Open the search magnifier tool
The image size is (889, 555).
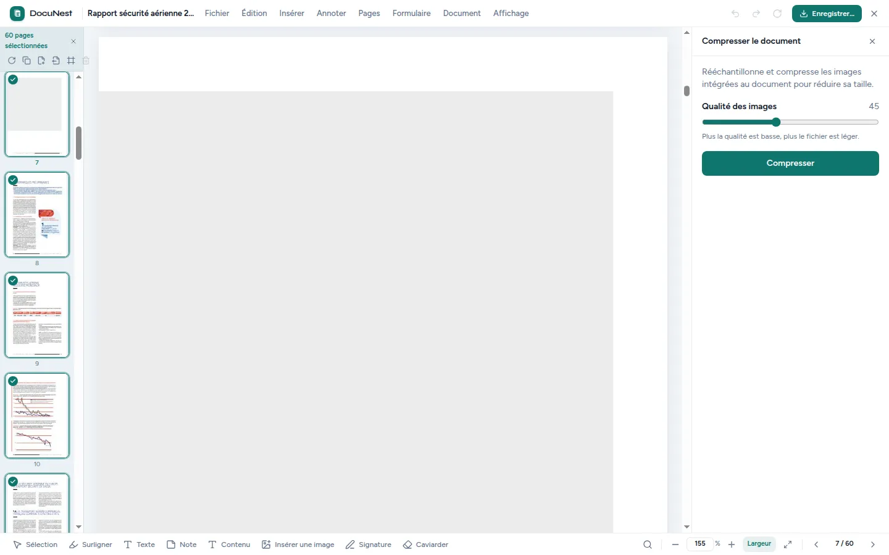648,545
